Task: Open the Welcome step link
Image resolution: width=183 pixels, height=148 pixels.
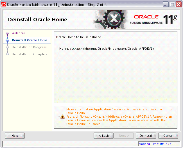Action: click(18, 33)
